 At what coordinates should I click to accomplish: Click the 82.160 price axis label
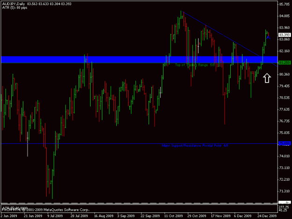pyautogui.click(x=285, y=51)
